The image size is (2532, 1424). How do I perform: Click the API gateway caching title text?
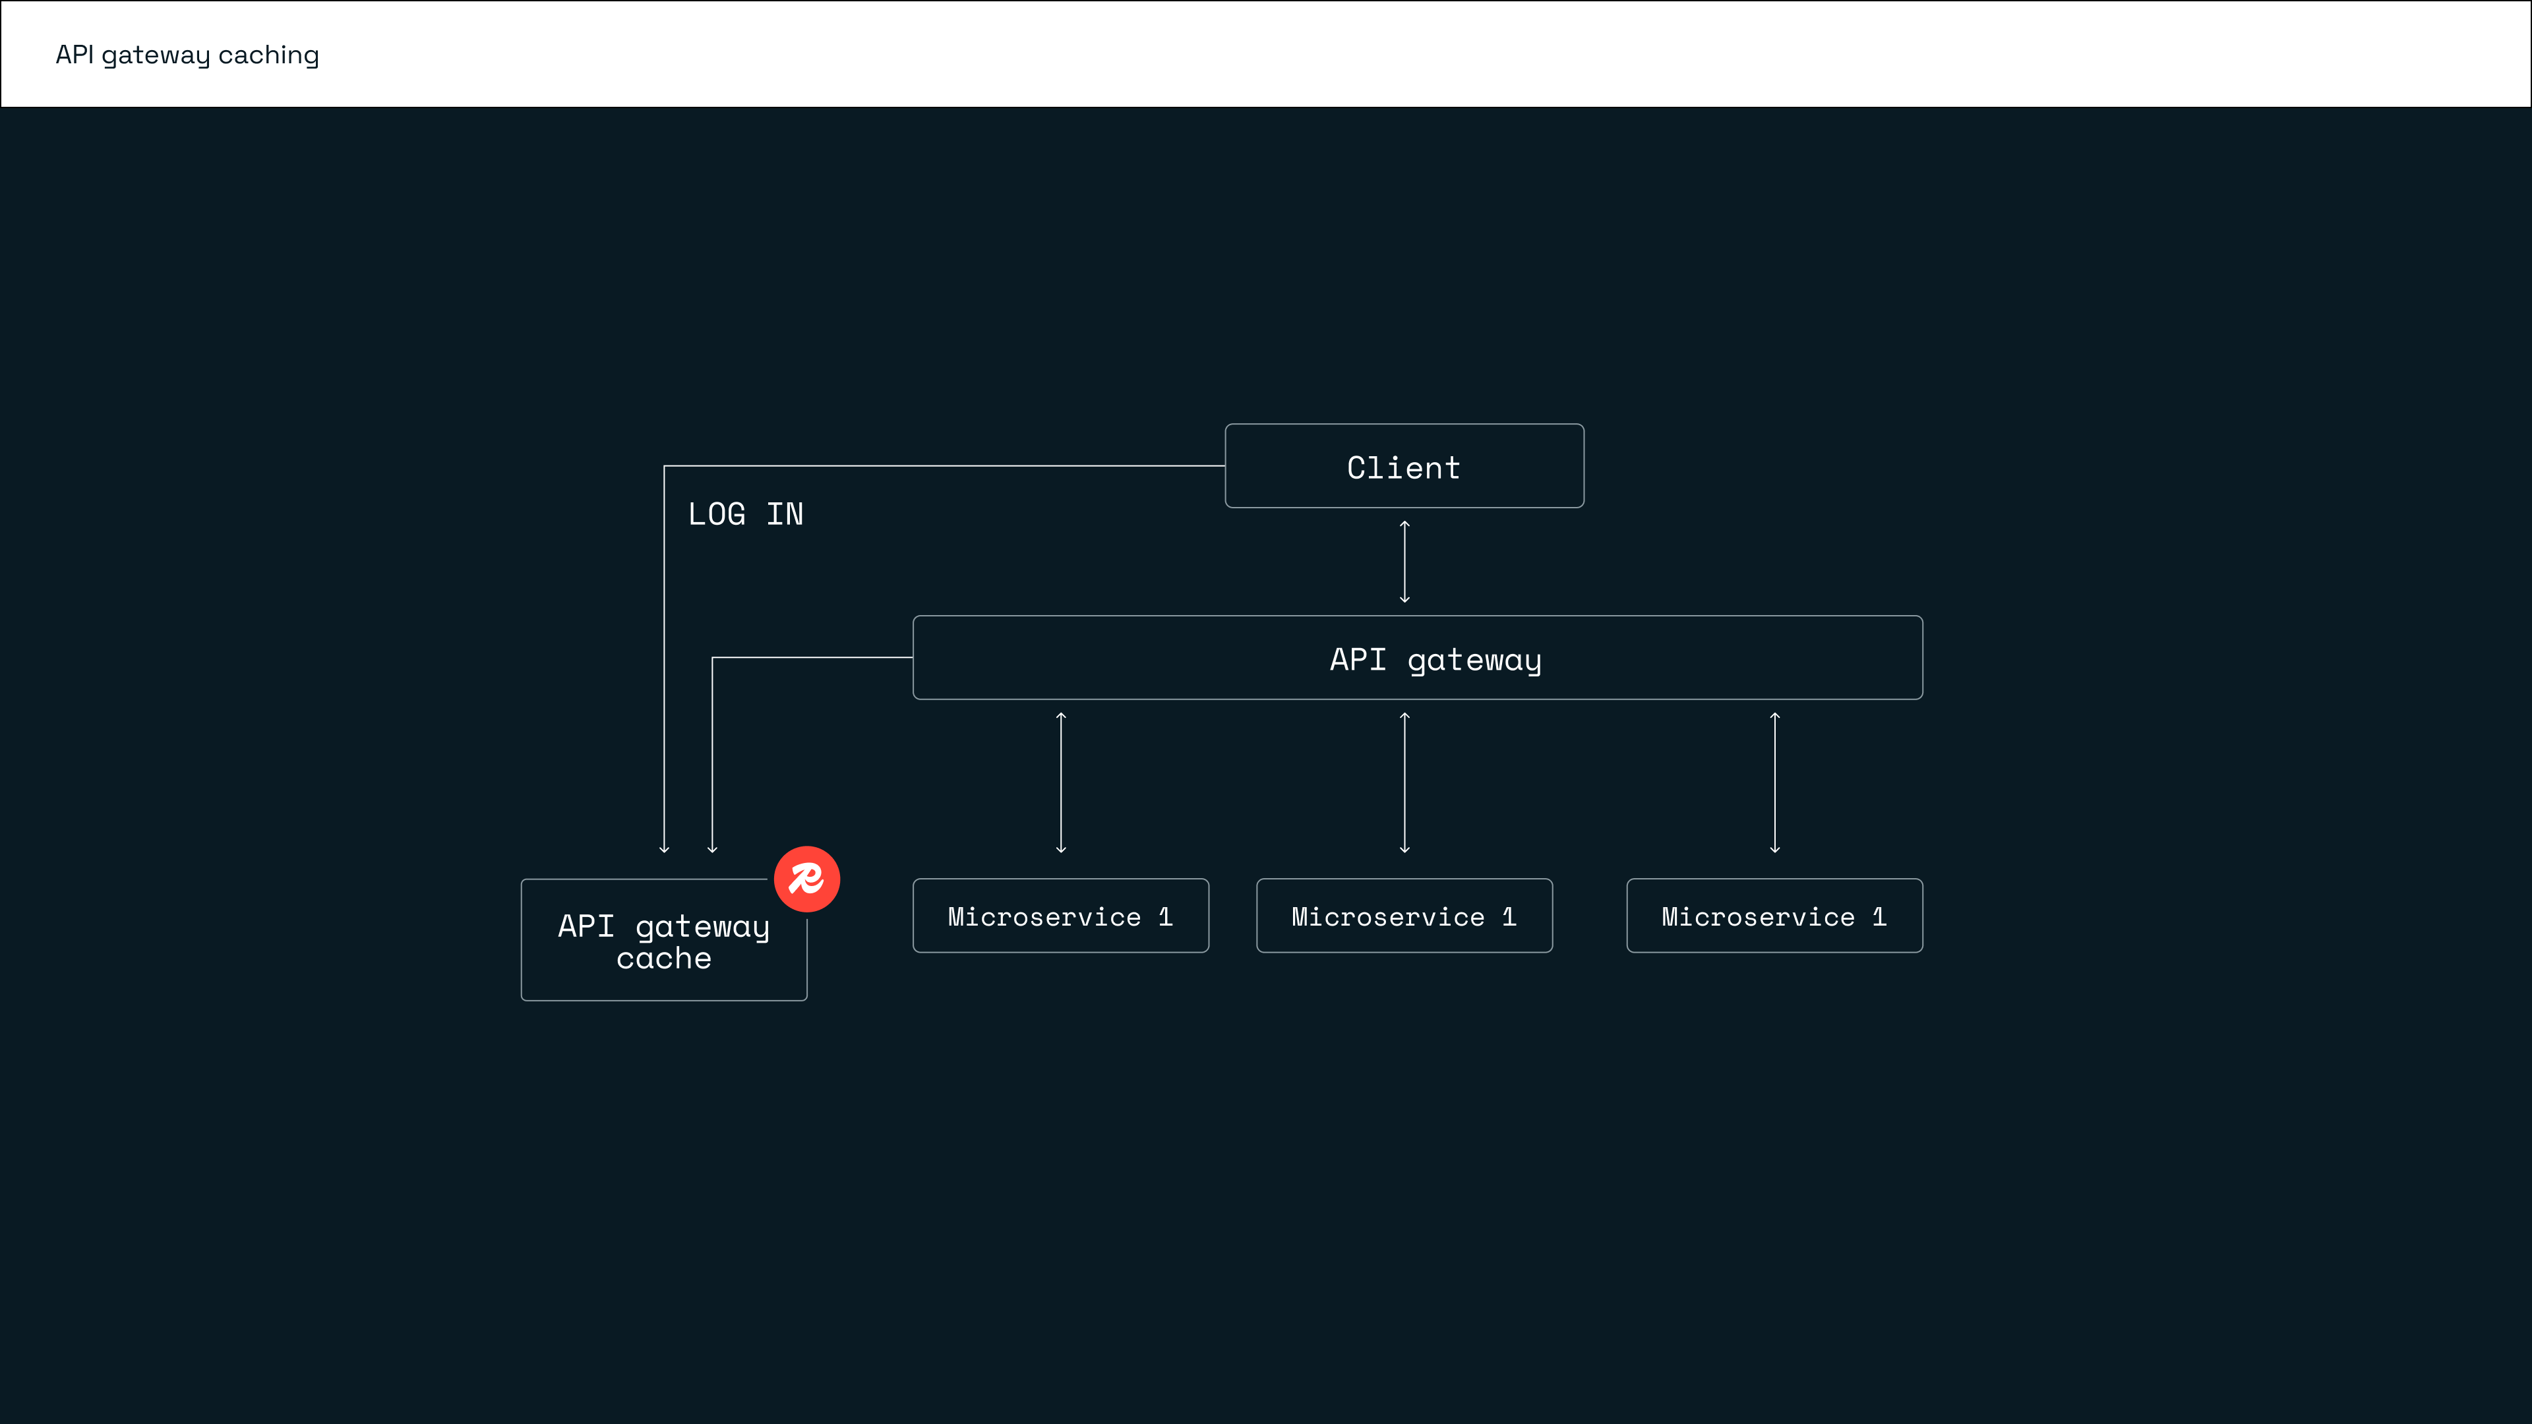click(x=187, y=55)
